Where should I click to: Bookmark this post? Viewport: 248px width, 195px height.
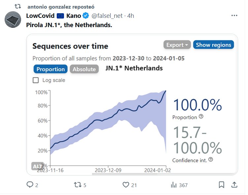(222, 185)
